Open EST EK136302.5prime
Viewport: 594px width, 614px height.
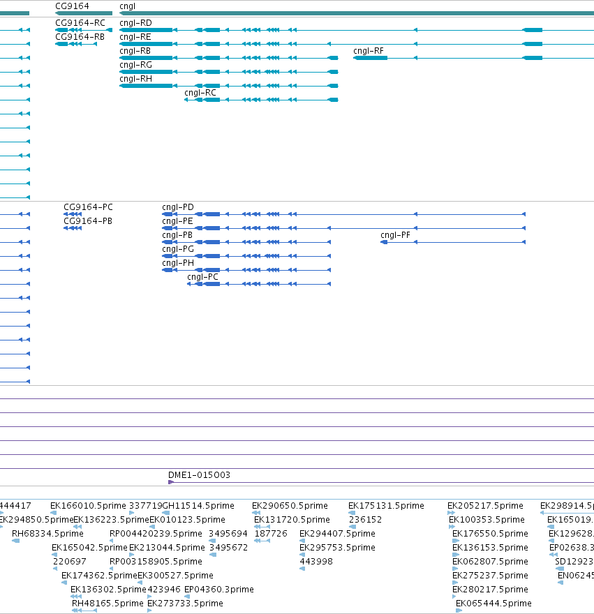coord(108,590)
